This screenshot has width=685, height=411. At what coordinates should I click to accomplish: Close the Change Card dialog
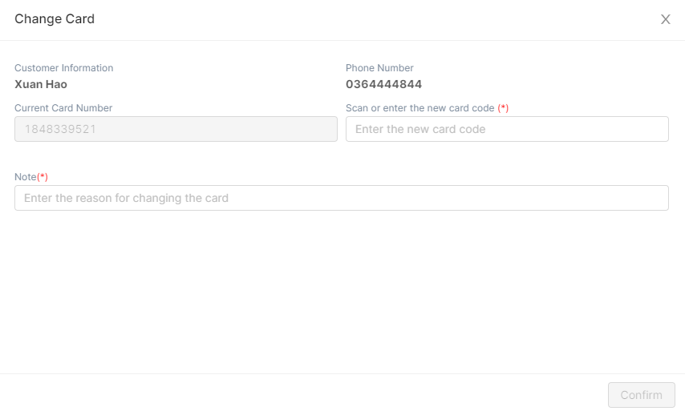665,19
